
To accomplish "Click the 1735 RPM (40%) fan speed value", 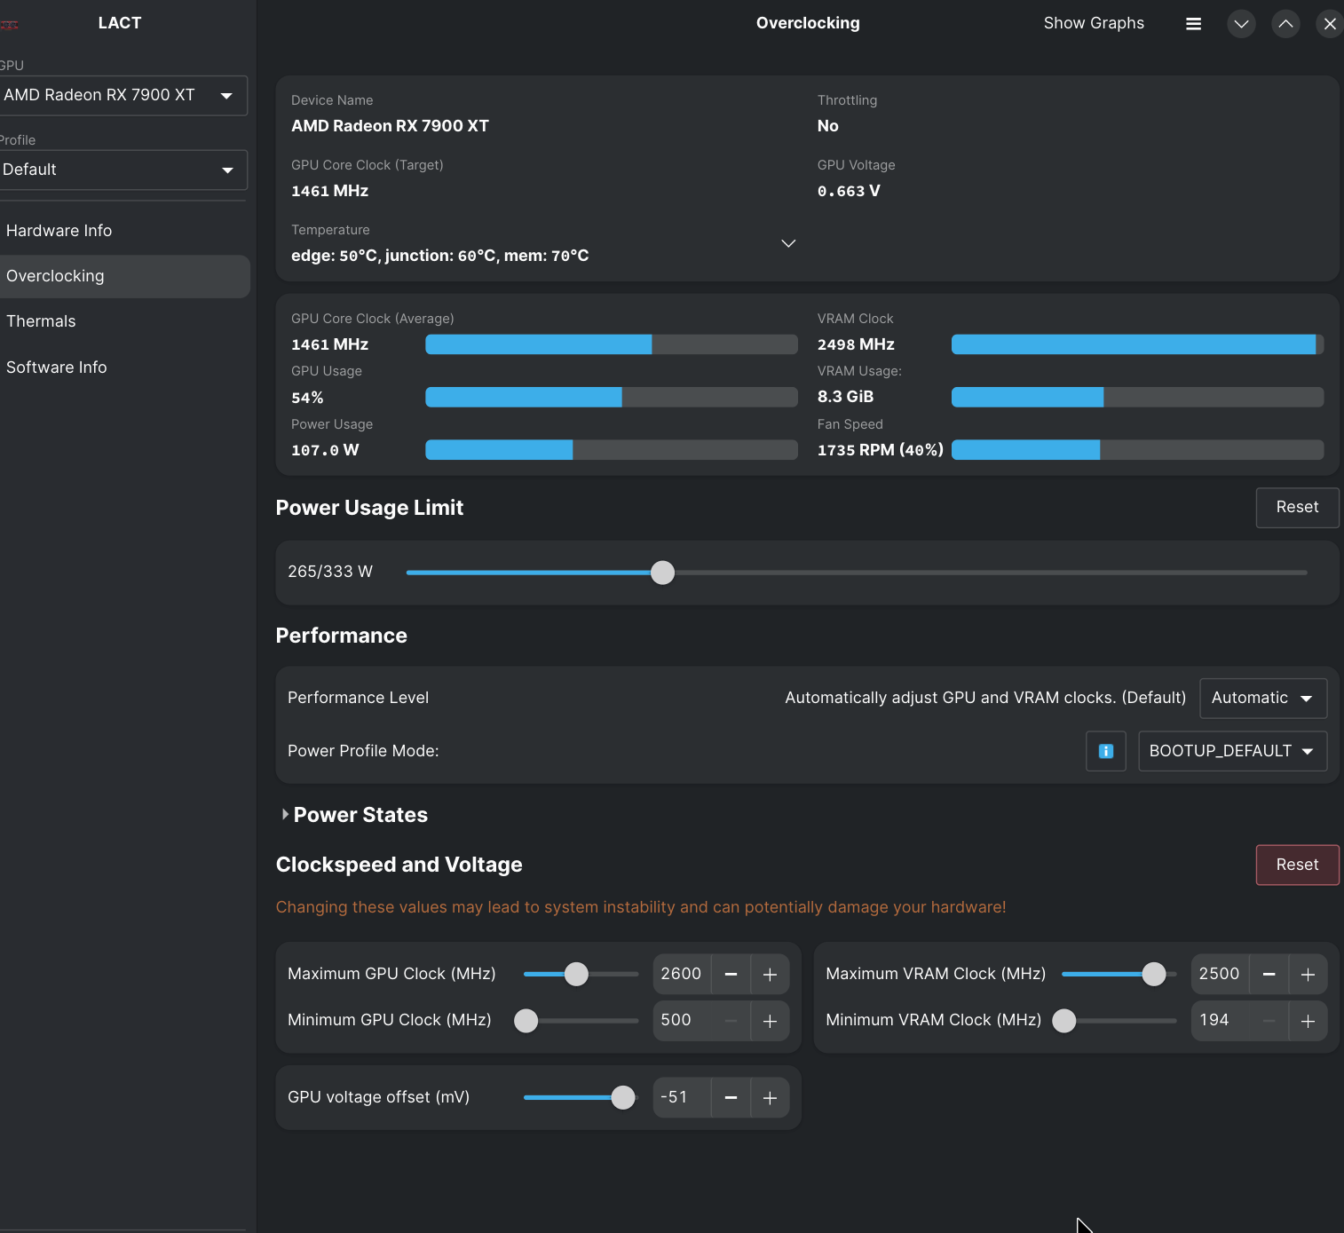I will [x=880, y=450].
